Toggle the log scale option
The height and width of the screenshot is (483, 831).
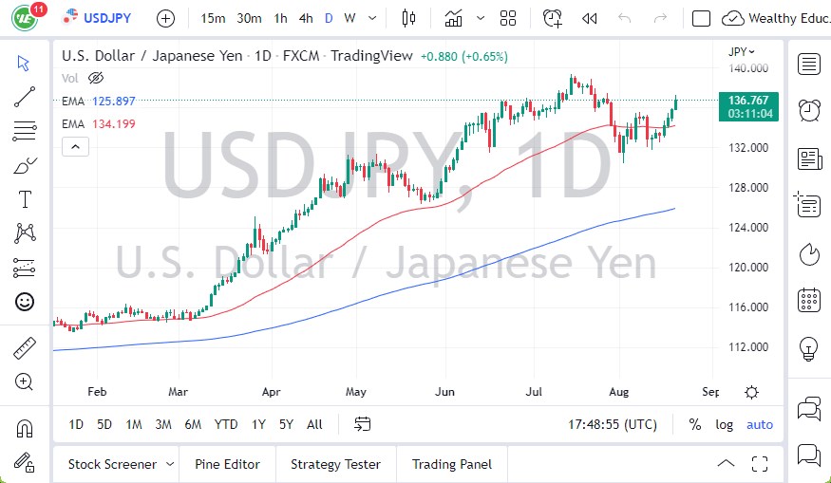[725, 424]
